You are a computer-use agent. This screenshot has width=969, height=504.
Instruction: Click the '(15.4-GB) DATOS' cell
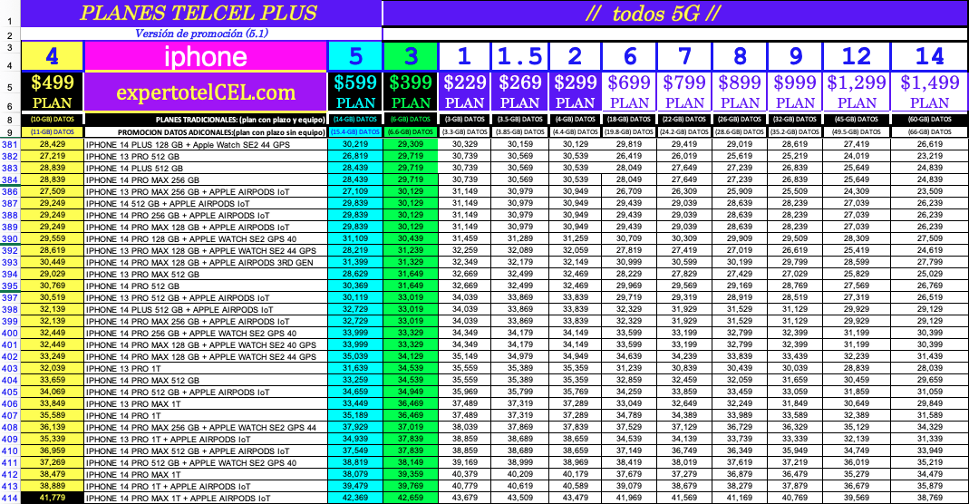point(355,132)
